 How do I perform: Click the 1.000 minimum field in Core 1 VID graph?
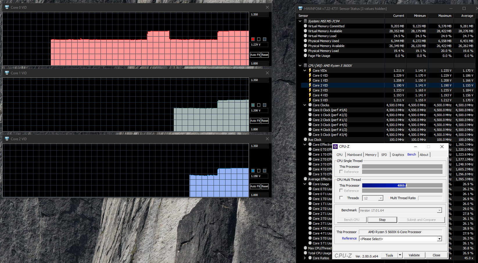click(x=259, y=129)
